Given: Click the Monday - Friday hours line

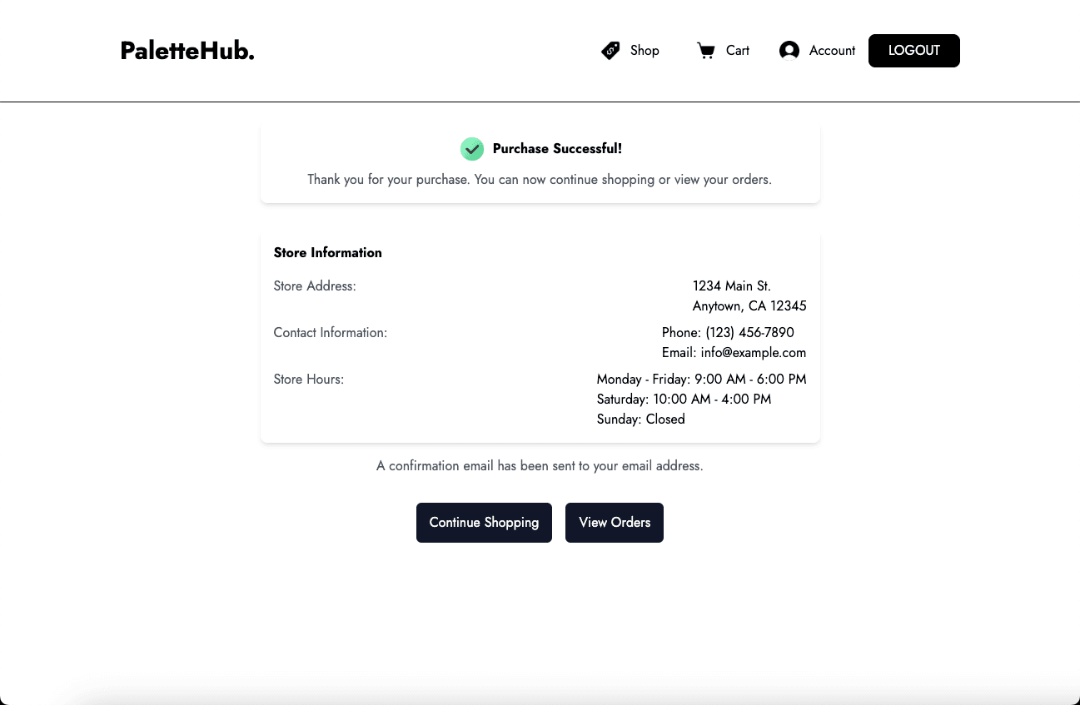Looking at the screenshot, I should tap(701, 380).
